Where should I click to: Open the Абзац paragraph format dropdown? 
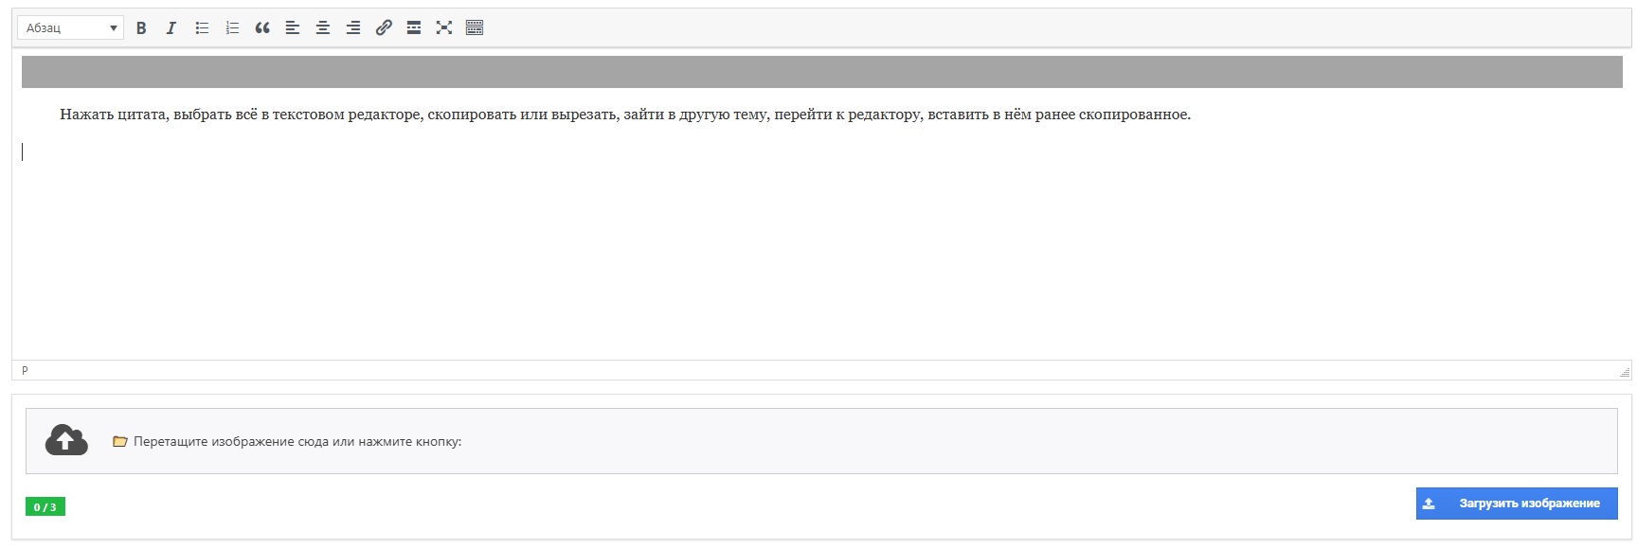pos(71,28)
